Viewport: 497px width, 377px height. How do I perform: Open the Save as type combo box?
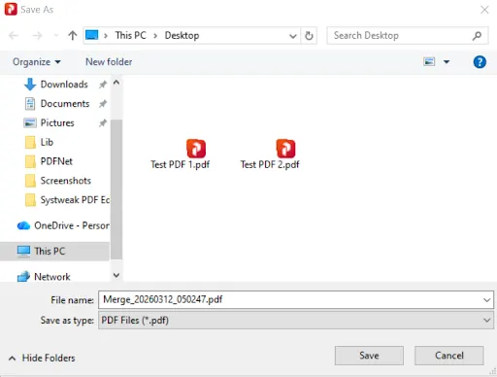tap(296, 321)
